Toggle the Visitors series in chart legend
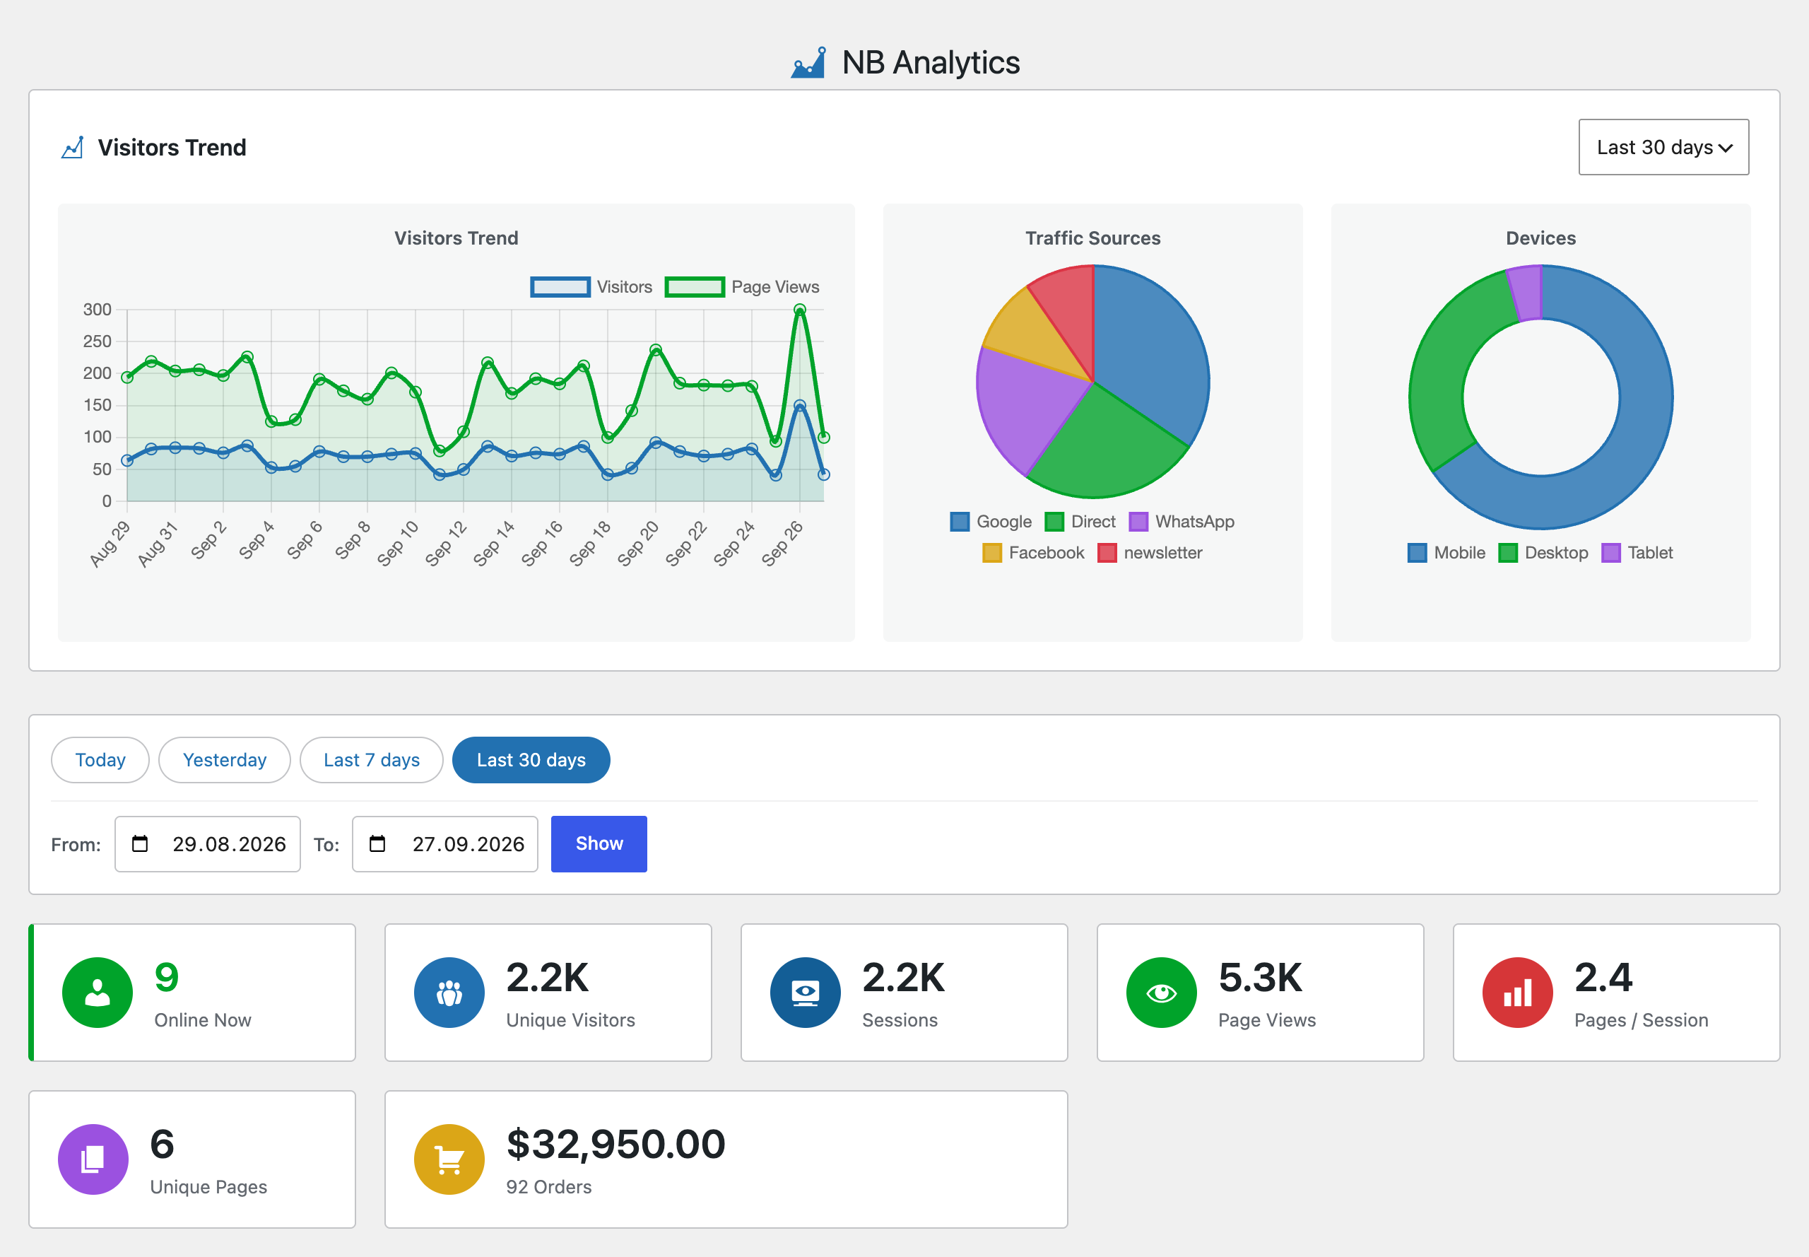 click(592, 287)
